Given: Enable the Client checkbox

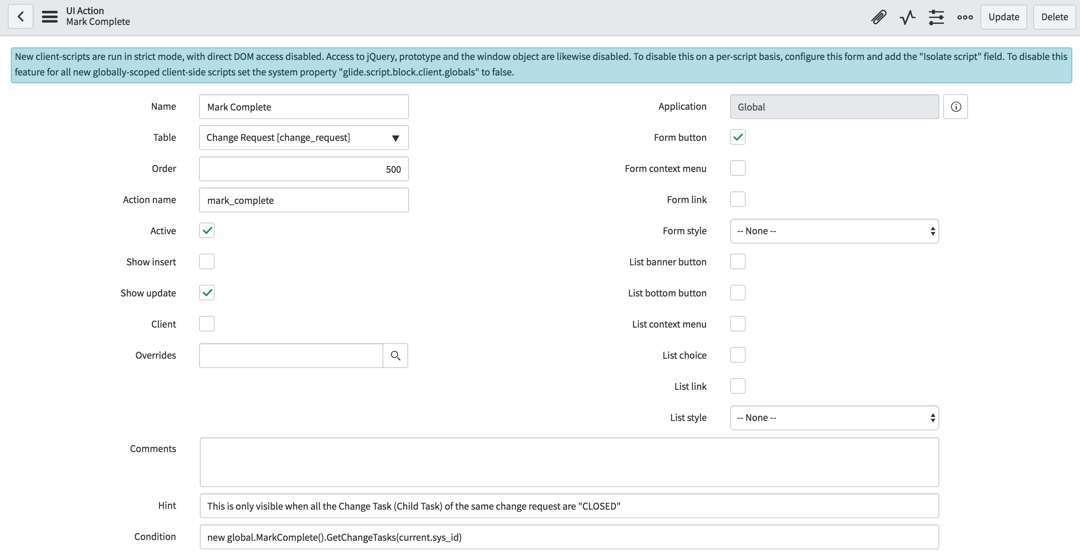Looking at the screenshot, I should pos(207,324).
